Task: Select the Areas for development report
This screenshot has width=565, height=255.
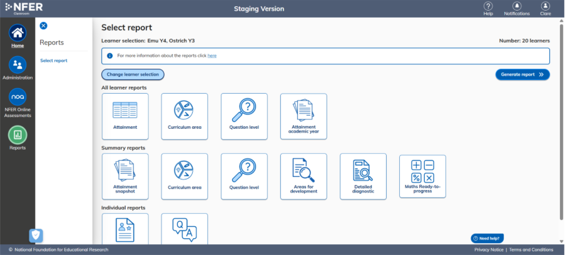Action: click(303, 176)
